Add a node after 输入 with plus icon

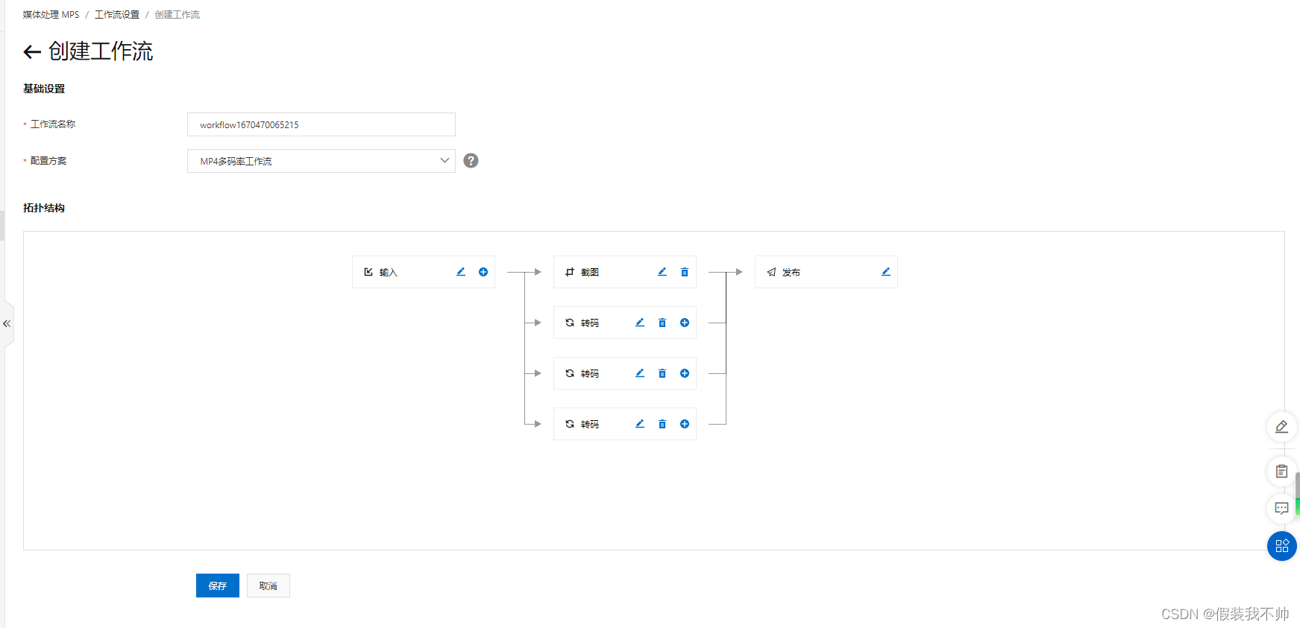pos(483,272)
